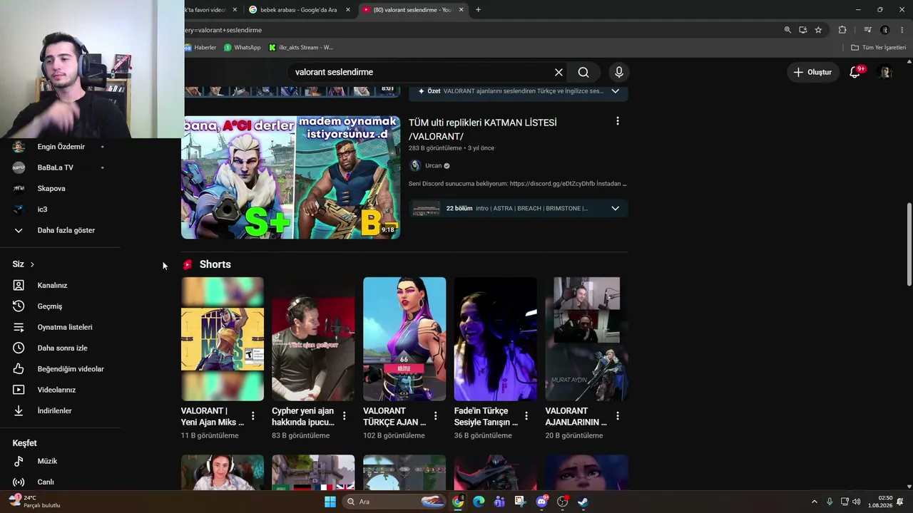
Task: Open the ilkr_akts Stream bookmark
Action: pos(300,48)
